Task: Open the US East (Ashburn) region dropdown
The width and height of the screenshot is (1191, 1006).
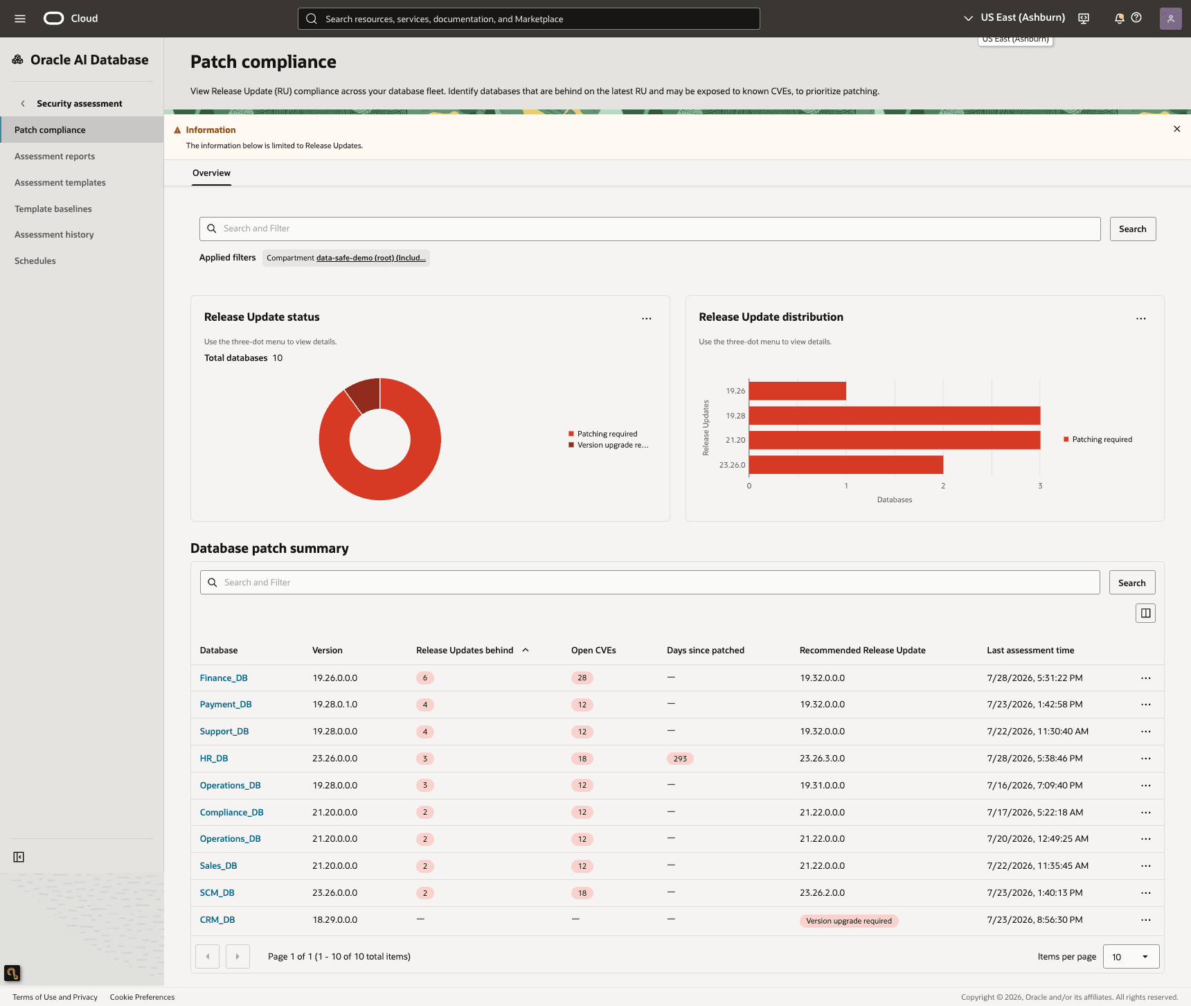Action: (x=1014, y=18)
